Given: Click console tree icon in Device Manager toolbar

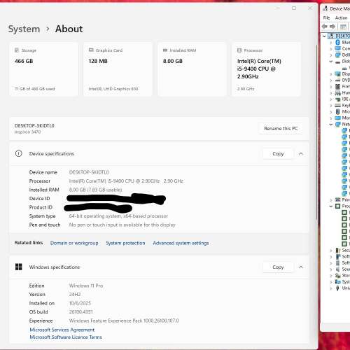Looking at the screenshot, I should coord(343,27).
